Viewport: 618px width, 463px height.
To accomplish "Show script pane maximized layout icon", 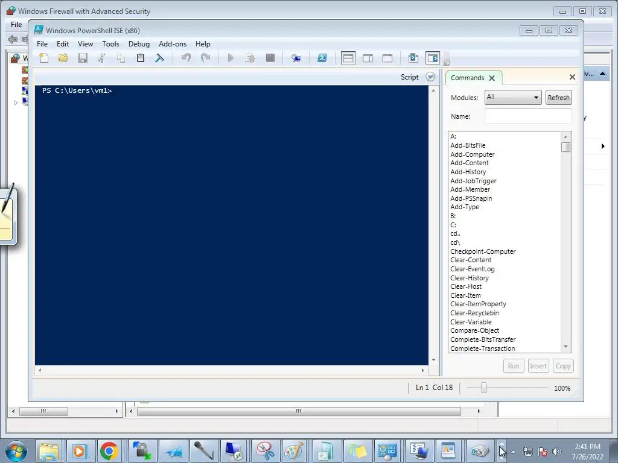I will [x=387, y=58].
